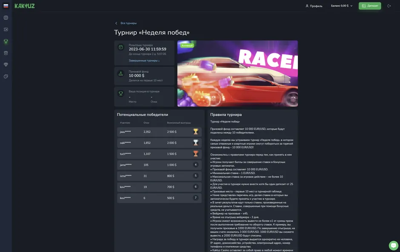Open the chat bubbles icon in sidebar
400x252 pixels.
point(6,76)
